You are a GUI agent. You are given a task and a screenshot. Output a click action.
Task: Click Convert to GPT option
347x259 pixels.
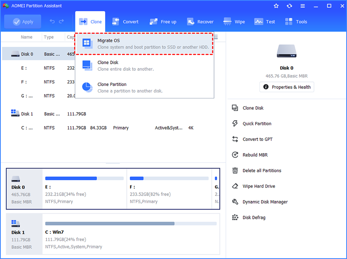pyautogui.click(x=257, y=139)
